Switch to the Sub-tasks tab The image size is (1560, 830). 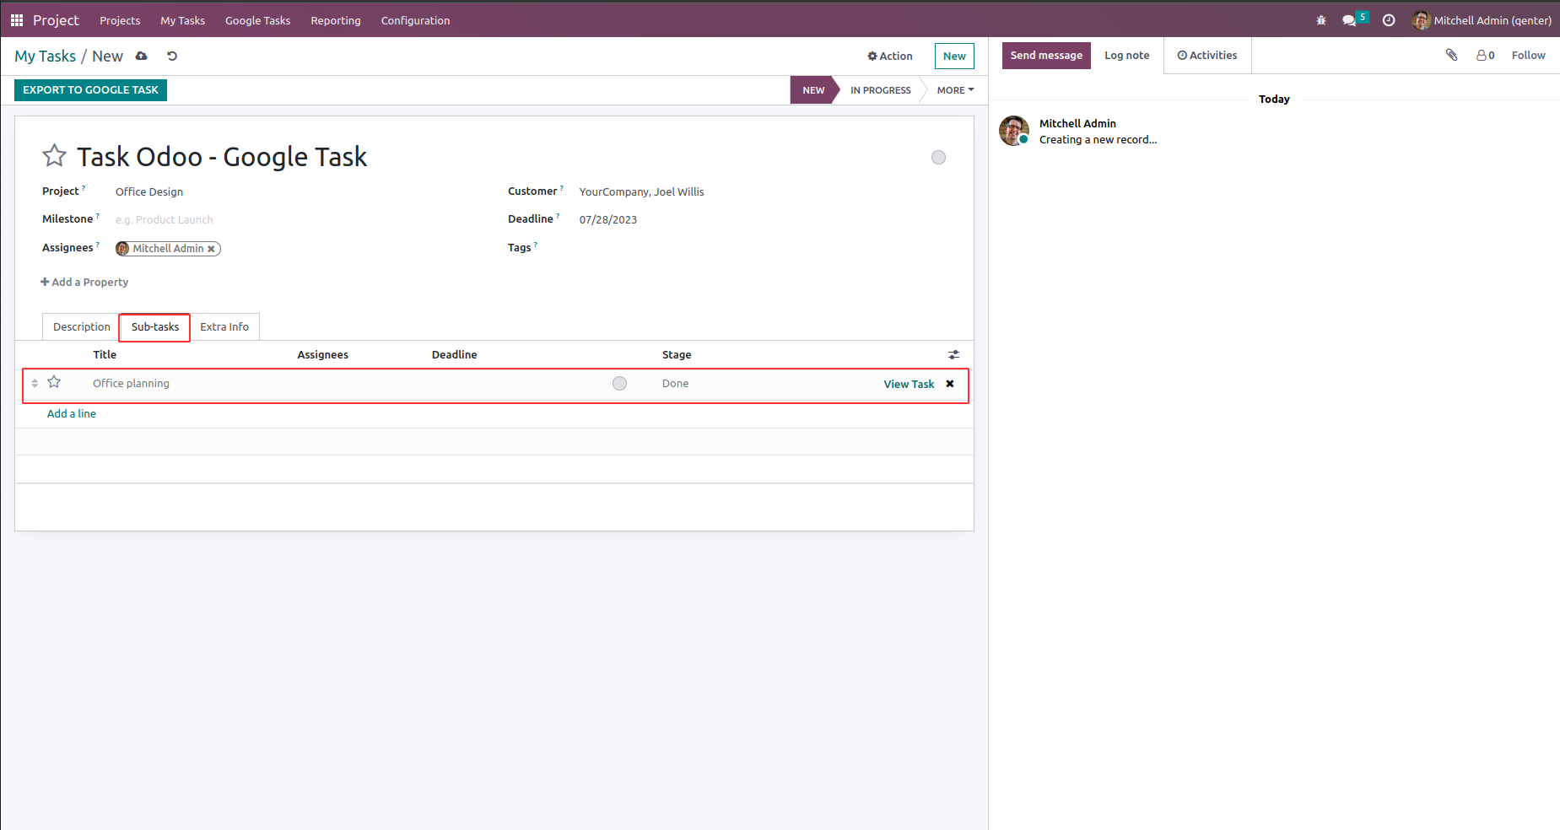point(155,327)
